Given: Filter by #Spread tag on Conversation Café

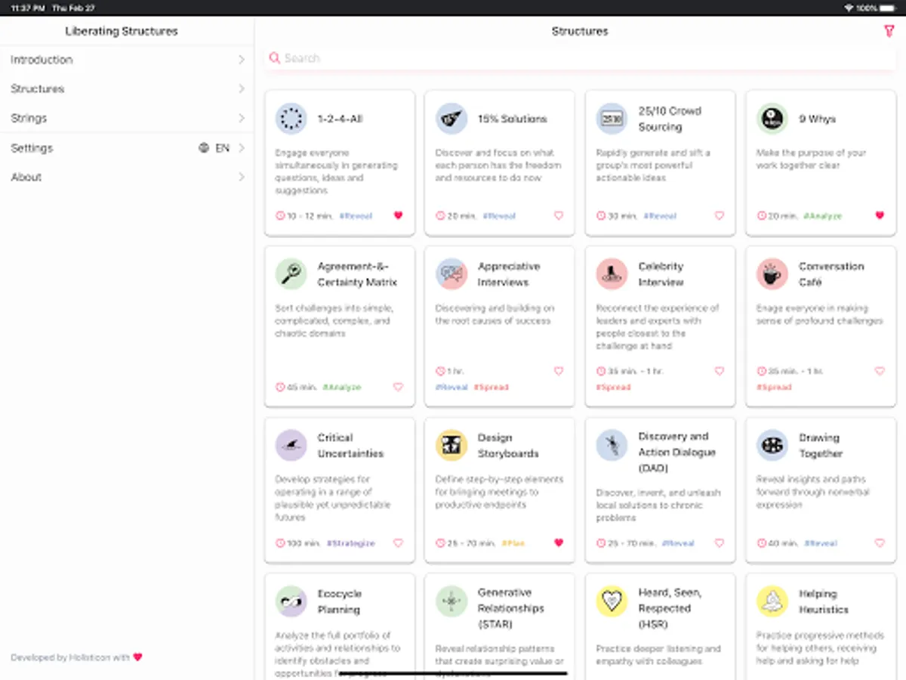Looking at the screenshot, I should coord(774,388).
